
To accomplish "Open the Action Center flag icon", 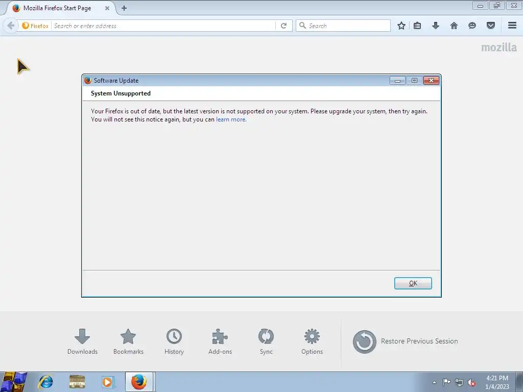I will pos(446,382).
